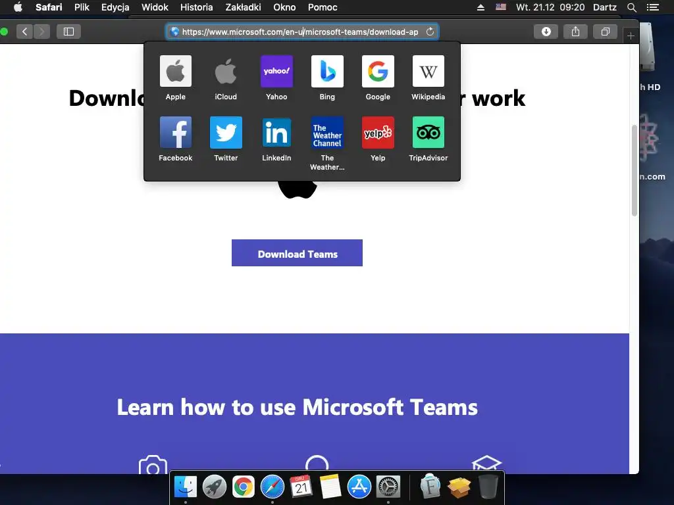Image resolution: width=674 pixels, height=505 pixels.
Task: Go forward with Safari's forward arrow
Action: [41, 32]
